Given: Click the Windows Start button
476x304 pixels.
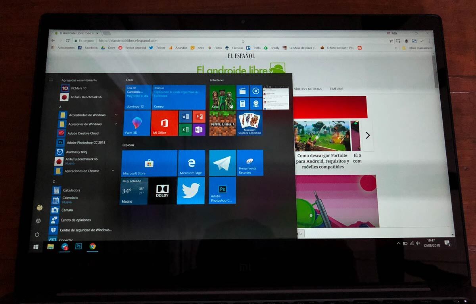Looking at the screenshot, I should coord(36,247).
